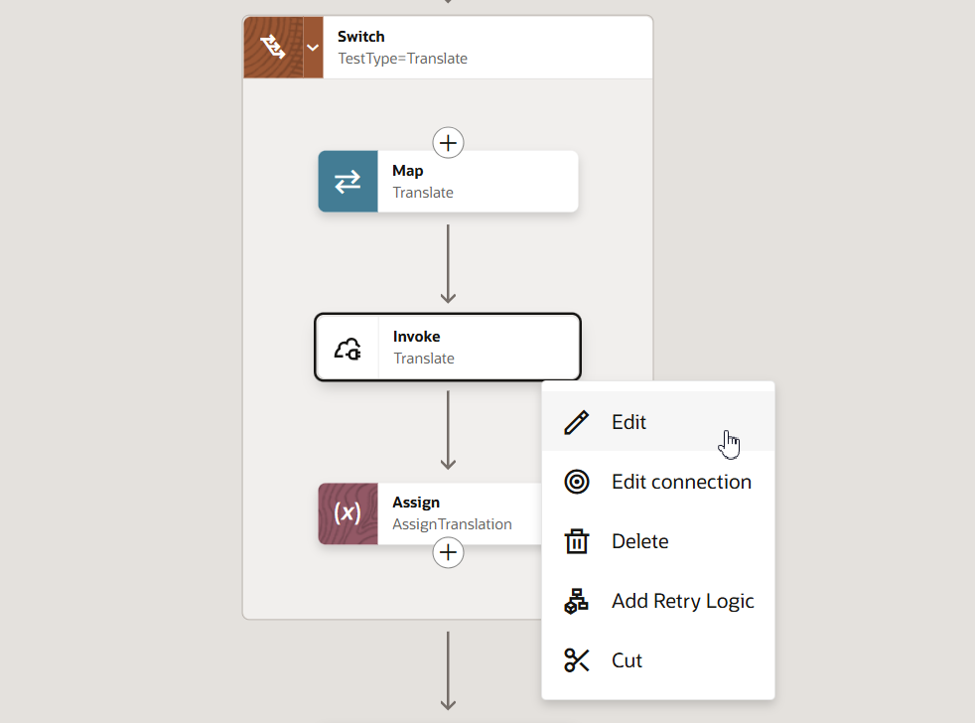Click the Switch action icon
Viewport: 975px width, 723px height.
273,48
